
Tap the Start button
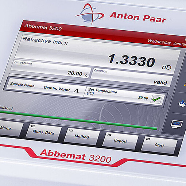coord(159,145)
